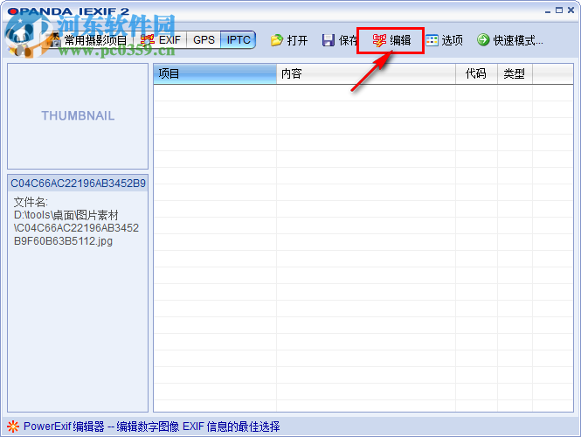Image resolution: width=581 pixels, height=437 pixels.
Task: Click the red EXIF tab icon
Action: pos(148,39)
